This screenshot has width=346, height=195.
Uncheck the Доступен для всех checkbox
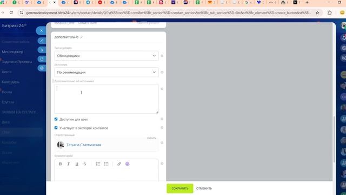coord(56,119)
